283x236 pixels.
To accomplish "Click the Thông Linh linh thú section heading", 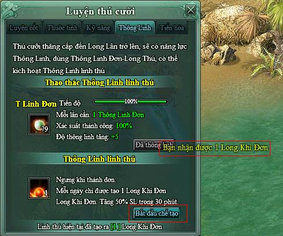I will 100,159.
